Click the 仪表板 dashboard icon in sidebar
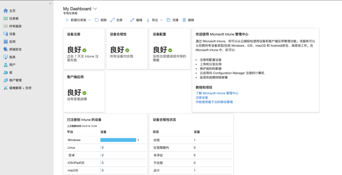 click(6, 18)
